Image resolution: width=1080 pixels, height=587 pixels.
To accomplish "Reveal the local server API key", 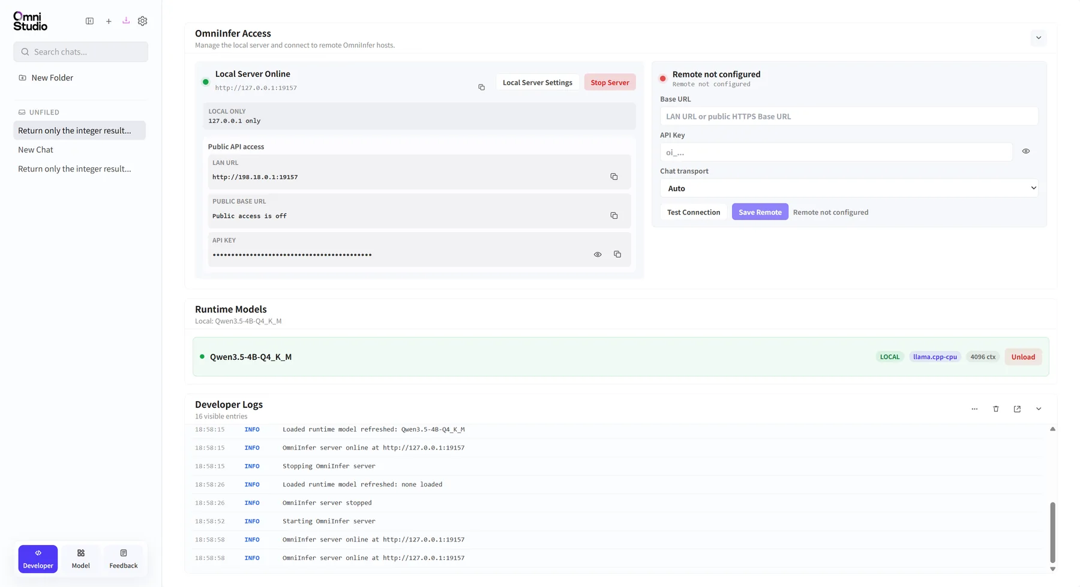I will pyautogui.click(x=598, y=255).
